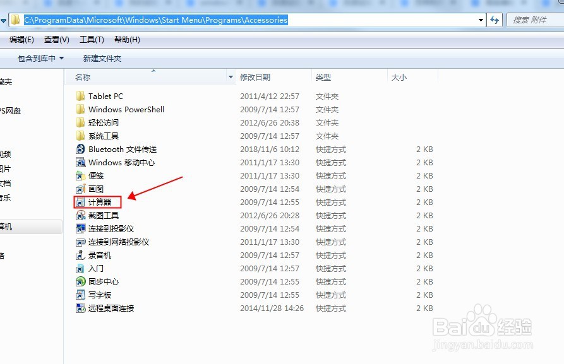Select the 连接到网络投影仪 shortcut icon

tap(80, 242)
